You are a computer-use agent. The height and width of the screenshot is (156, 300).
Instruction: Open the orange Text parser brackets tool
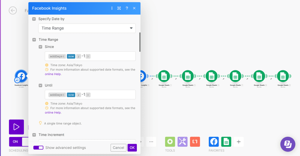pyautogui.click(x=195, y=142)
